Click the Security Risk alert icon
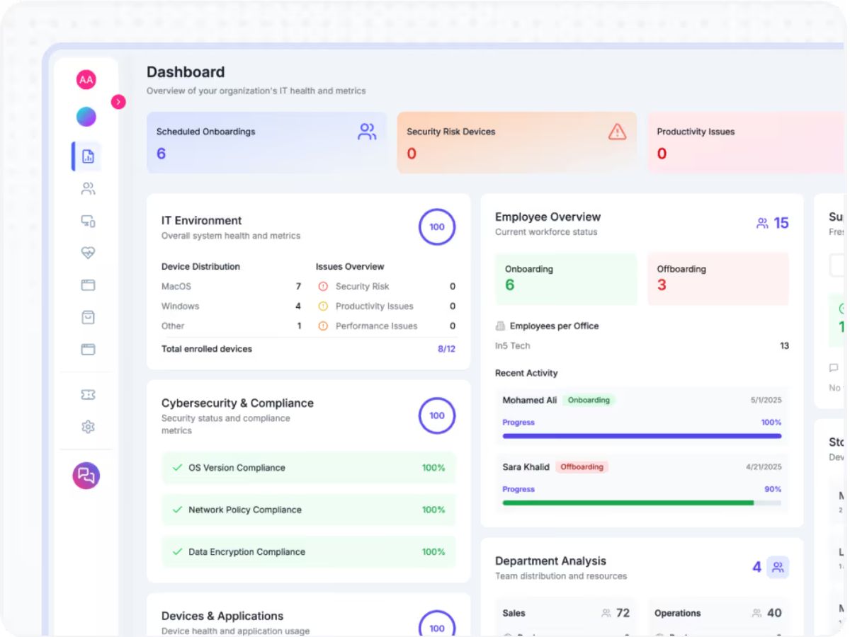The height and width of the screenshot is (637, 850). point(323,287)
